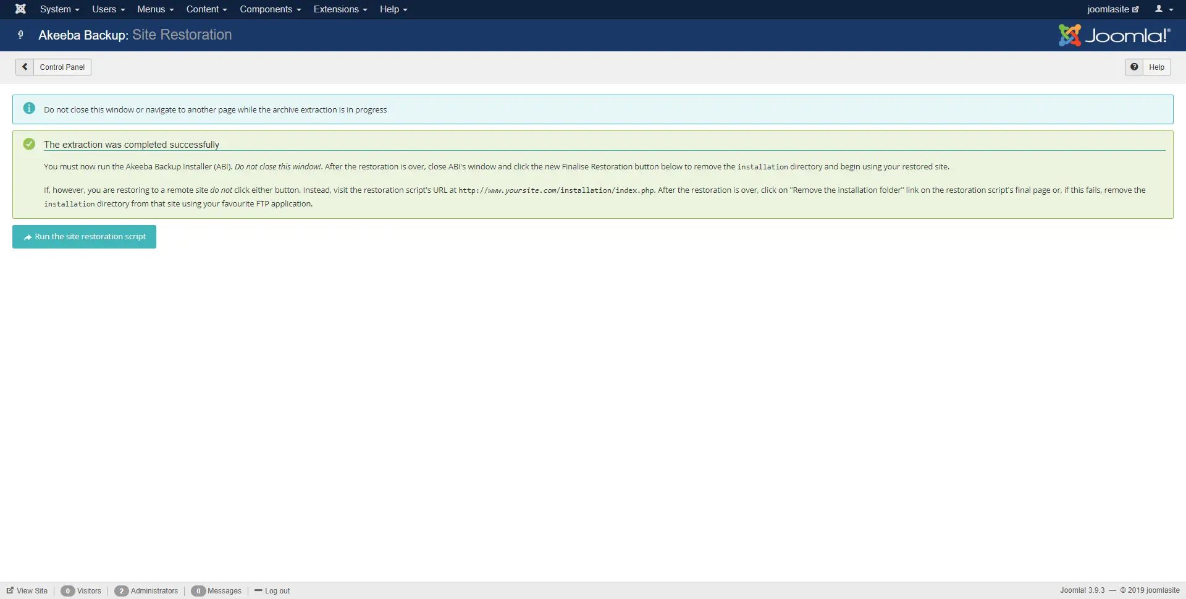Click the question mark Help icon
This screenshot has height=599, width=1186.
point(1134,67)
